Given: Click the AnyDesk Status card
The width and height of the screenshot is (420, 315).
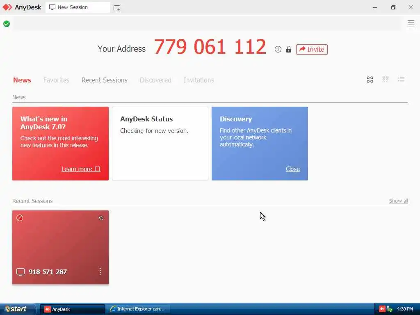Looking at the screenshot, I should coord(160,144).
